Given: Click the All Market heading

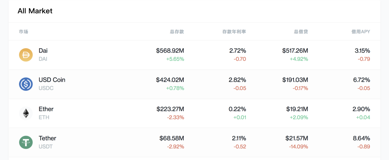Looking at the screenshot, I should click(35, 11).
